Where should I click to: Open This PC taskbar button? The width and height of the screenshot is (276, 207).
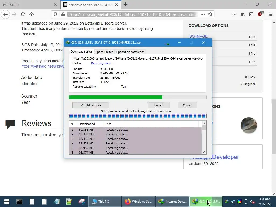pyautogui.click(x=105, y=202)
